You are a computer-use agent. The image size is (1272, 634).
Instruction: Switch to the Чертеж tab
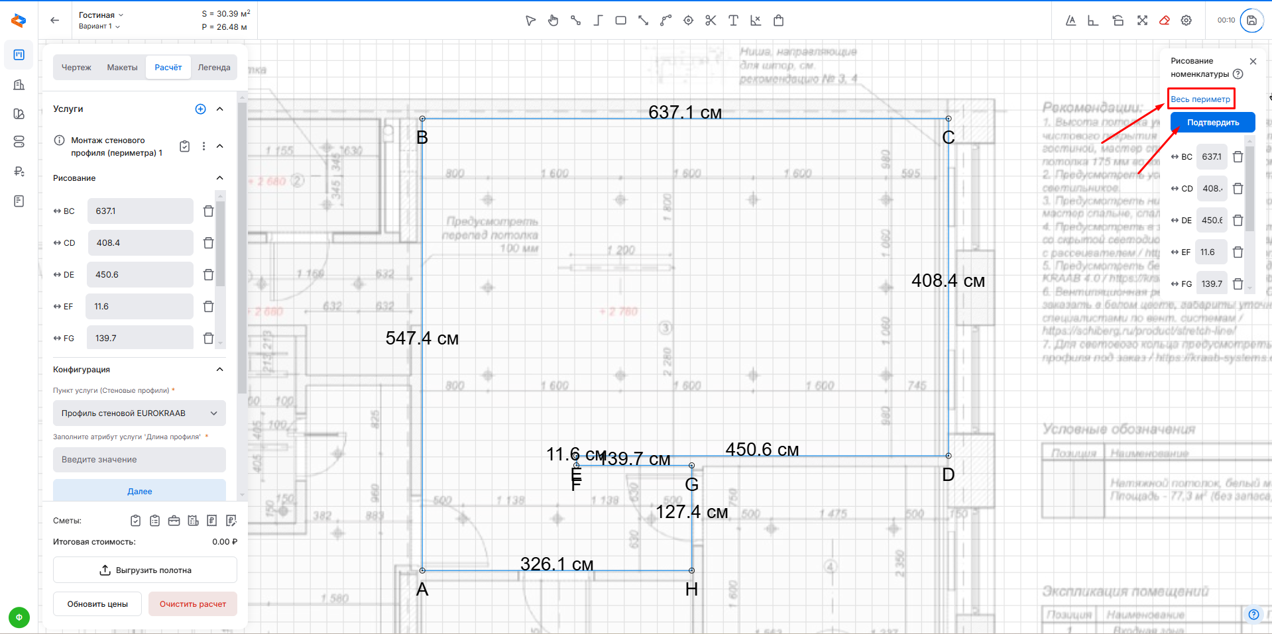click(x=76, y=68)
